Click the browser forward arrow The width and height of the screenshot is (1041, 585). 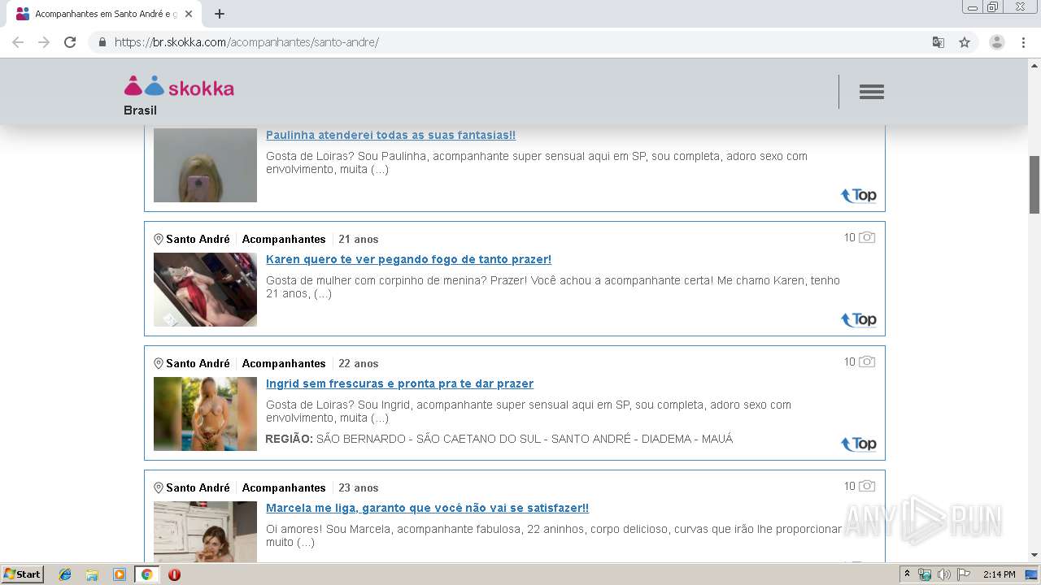click(44, 42)
